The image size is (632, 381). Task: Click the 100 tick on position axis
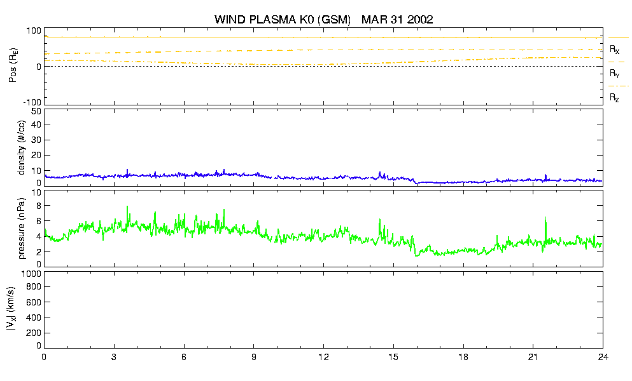click(34, 31)
